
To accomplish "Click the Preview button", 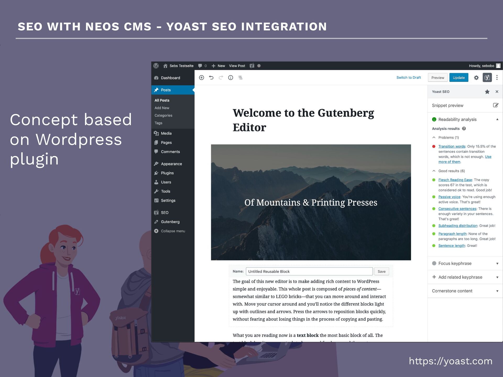I will pos(438,77).
